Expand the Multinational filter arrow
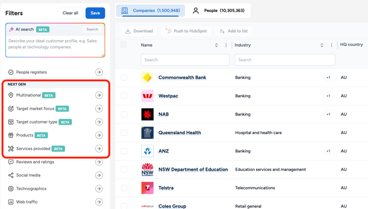This screenshot has height=209, width=368. (99, 95)
